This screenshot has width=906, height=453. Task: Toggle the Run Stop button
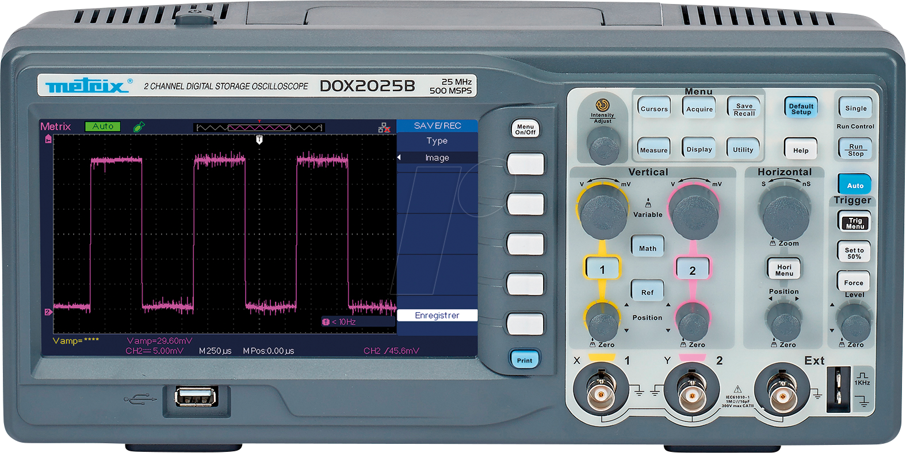pos(855,149)
